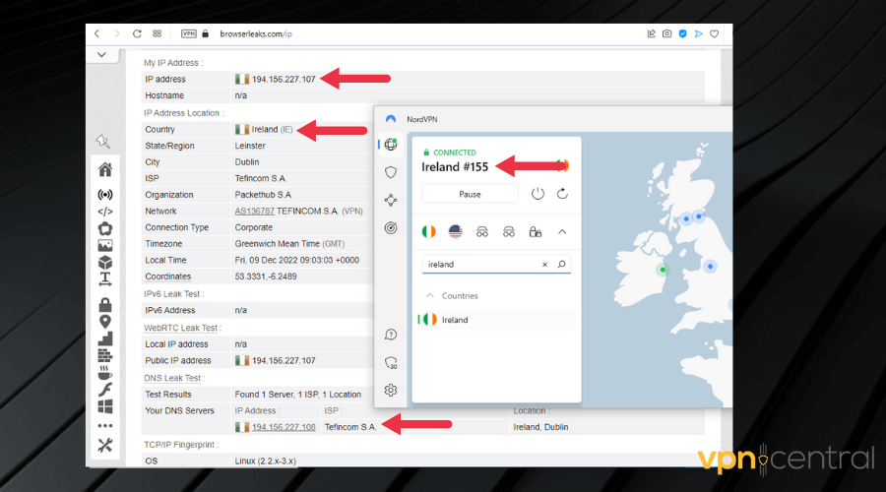This screenshot has height=492, width=886.
Task: Follow the AS136787 network link
Action: pos(254,212)
